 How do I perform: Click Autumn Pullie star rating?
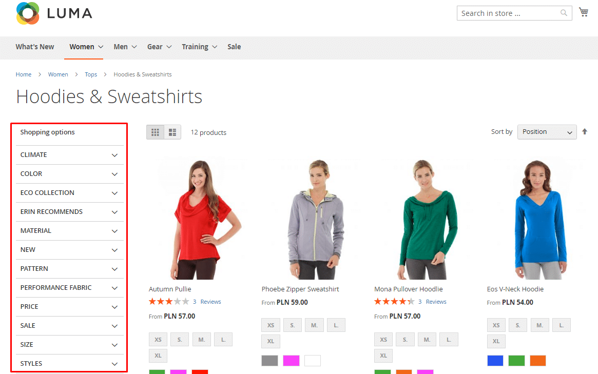pyautogui.click(x=169, y=302)
